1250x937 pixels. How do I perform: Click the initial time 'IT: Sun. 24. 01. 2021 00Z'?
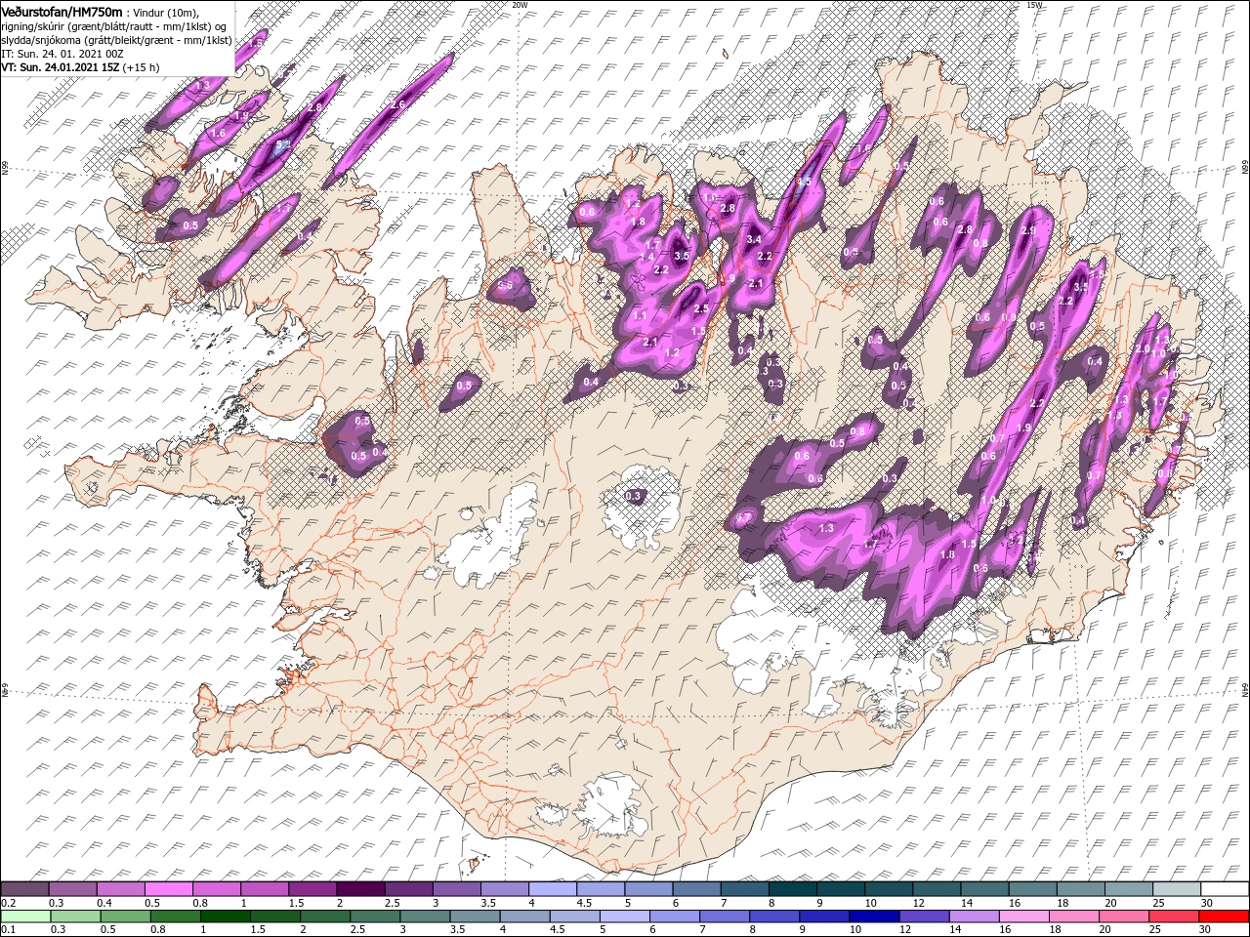(62, 55)
